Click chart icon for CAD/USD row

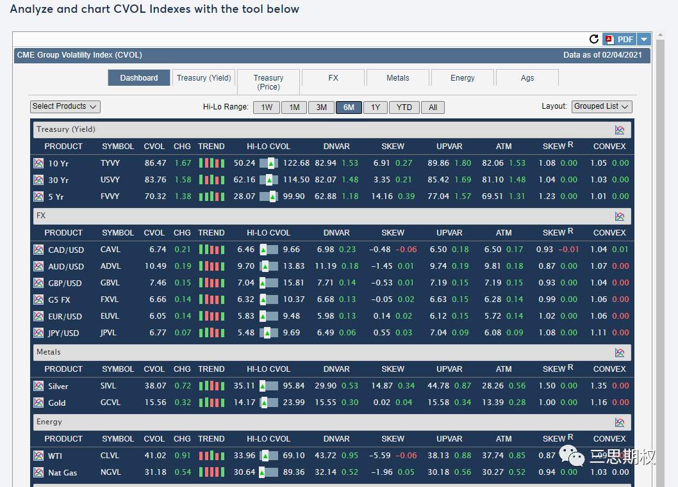pyautogui.click(x=38, y=250)
